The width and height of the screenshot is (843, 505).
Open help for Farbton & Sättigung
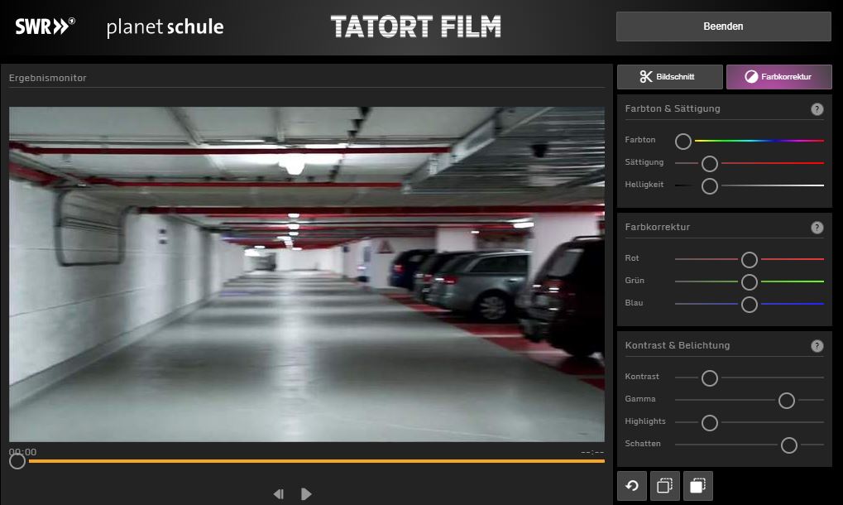(x=817, y=109)
